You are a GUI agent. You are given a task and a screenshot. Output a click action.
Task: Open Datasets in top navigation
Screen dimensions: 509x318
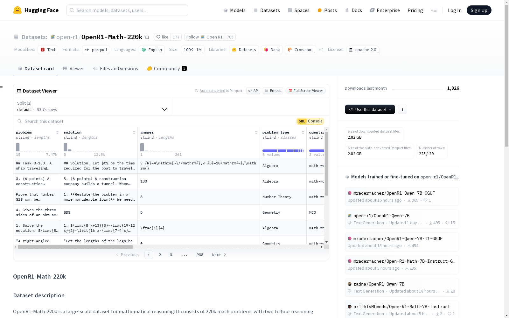[267, 10]
